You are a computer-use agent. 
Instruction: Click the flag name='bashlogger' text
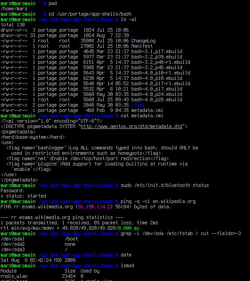38,148
